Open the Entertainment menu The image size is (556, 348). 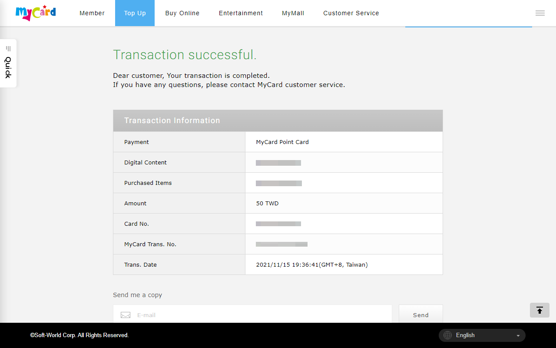click(x=241, y=13)
